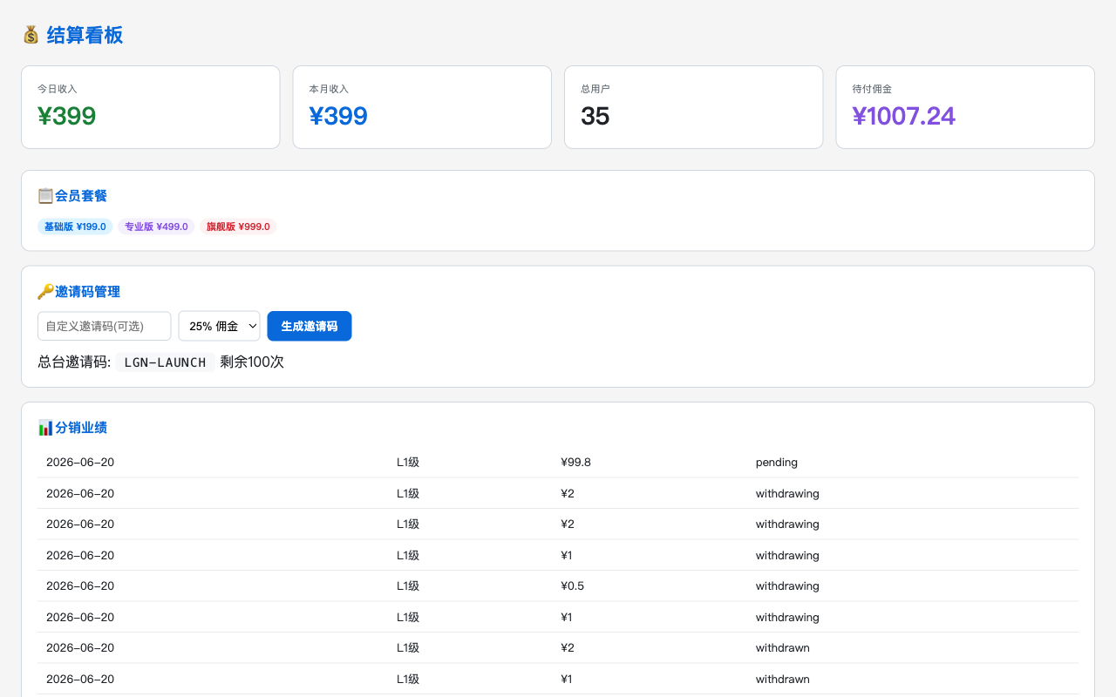Click the 待付佣金 card label

click(872, 89)
